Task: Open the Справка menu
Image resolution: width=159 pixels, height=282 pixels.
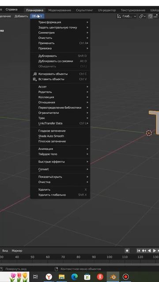Action: tap(11, 9)
